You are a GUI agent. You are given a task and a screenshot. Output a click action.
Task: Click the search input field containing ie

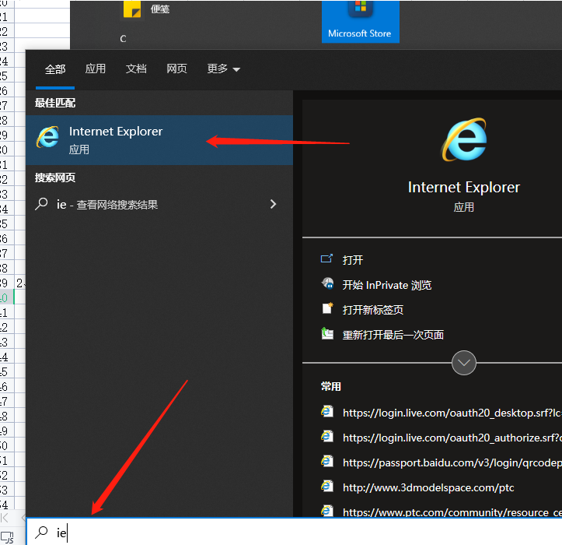coord(295,532)
